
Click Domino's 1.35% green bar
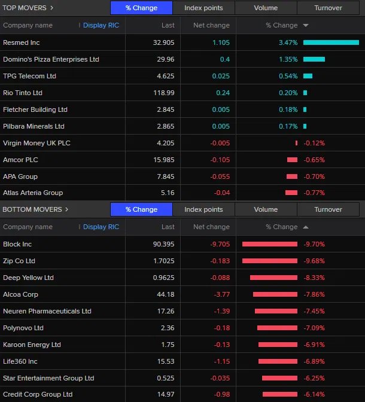pos(314,59)
